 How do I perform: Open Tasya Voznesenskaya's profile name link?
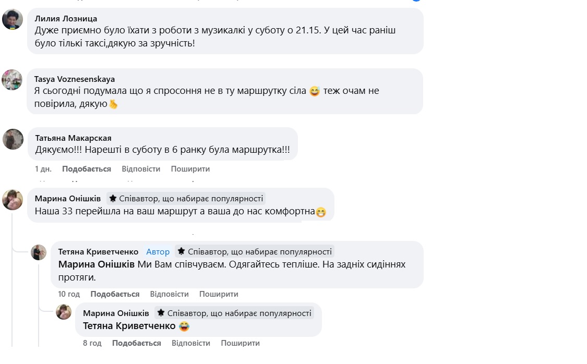pos(75,79)
